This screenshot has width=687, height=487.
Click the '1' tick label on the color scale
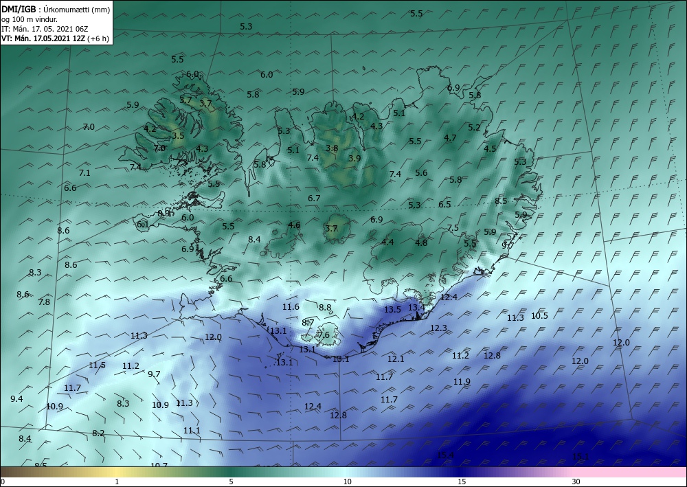(x=117, y=482)
